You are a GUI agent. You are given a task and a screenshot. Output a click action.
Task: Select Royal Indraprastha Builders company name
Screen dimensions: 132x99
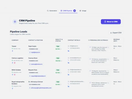pos(18,83)
